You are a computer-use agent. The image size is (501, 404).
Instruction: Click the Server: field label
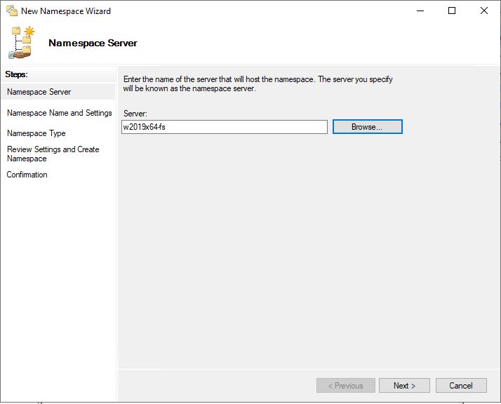135,114
